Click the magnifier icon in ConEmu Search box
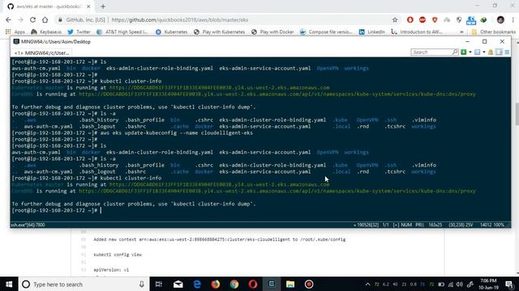Image resolution: width=519 pixels, height=291 pixels. coord(455,52)
